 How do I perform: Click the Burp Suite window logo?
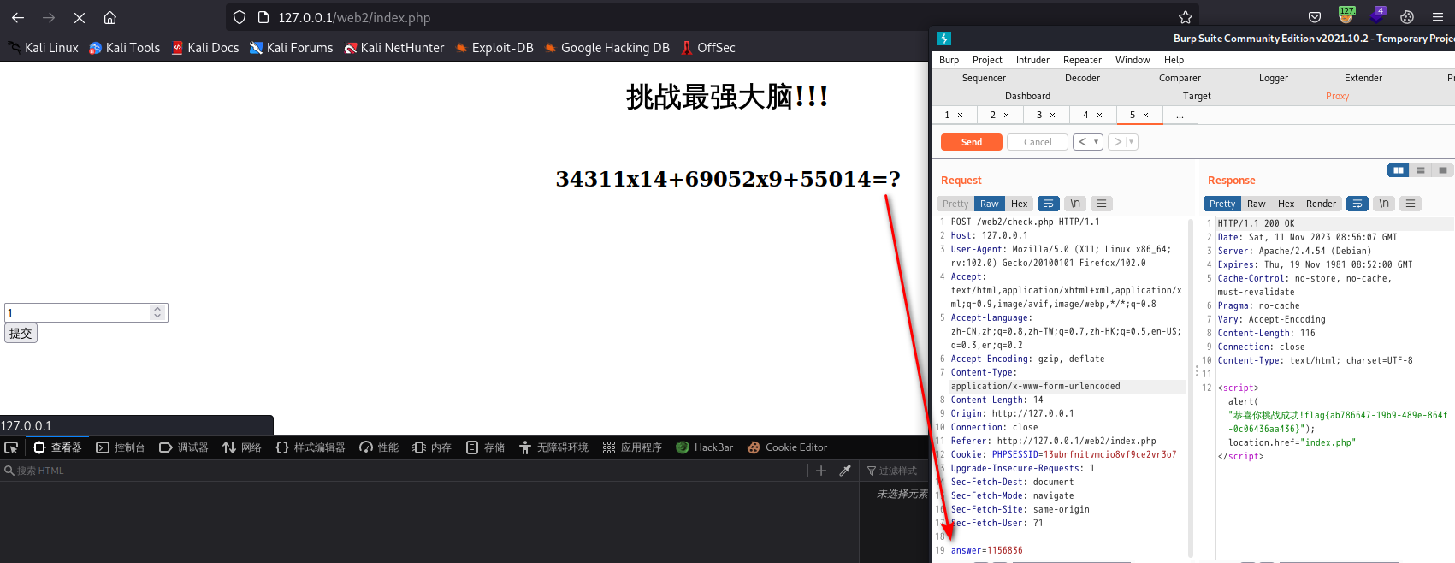coord(944,39)
